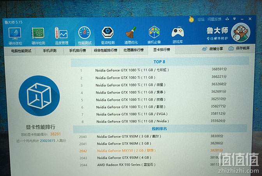Click score 368591分

tap(219, 69)
